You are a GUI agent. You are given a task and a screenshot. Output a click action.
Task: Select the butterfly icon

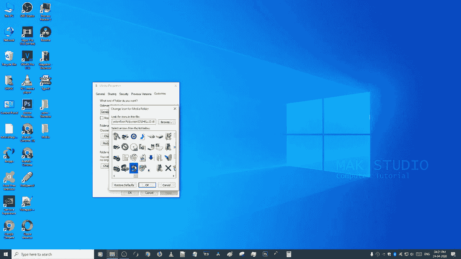[167, 158]
